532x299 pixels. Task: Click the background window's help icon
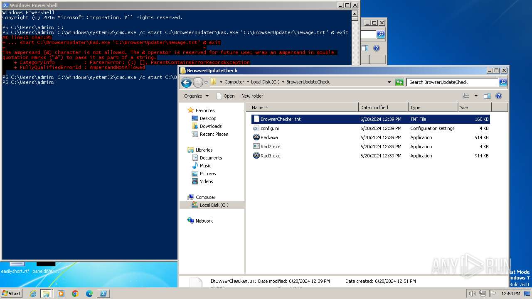pos(377,48)
